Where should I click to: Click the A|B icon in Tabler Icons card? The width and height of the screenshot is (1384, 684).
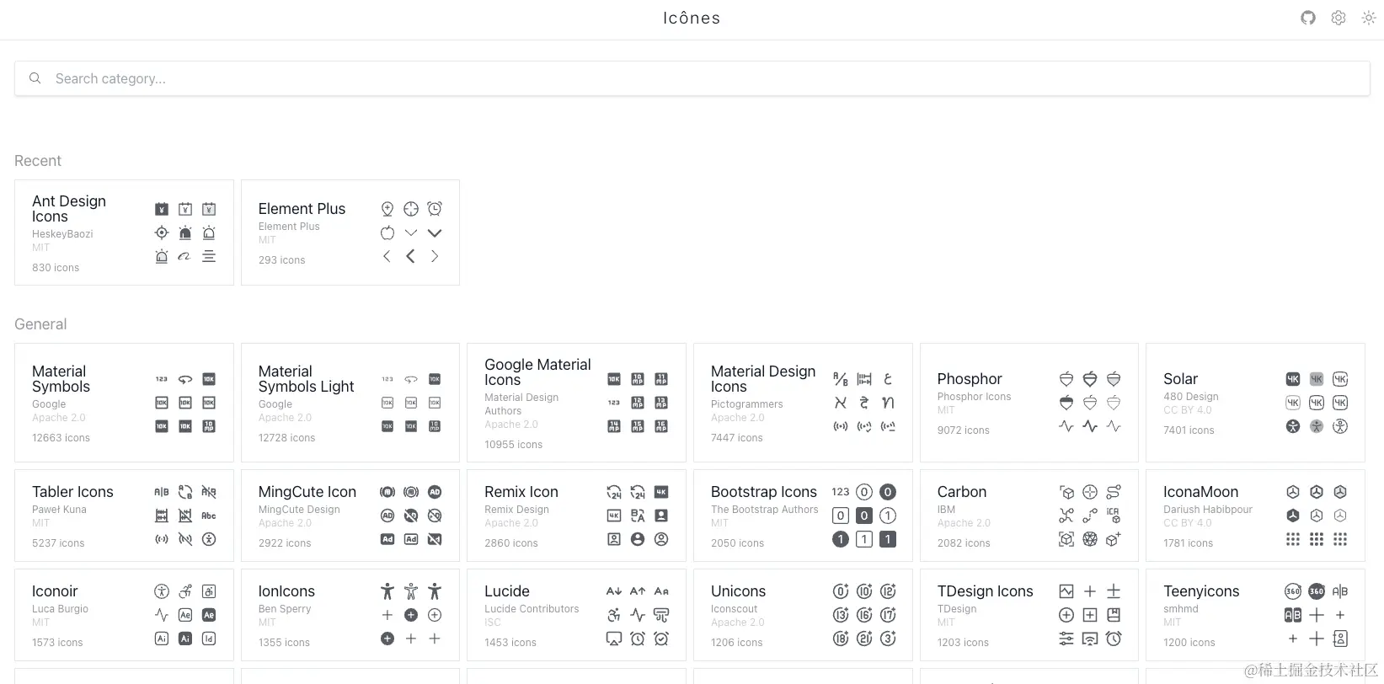(162, 492)
